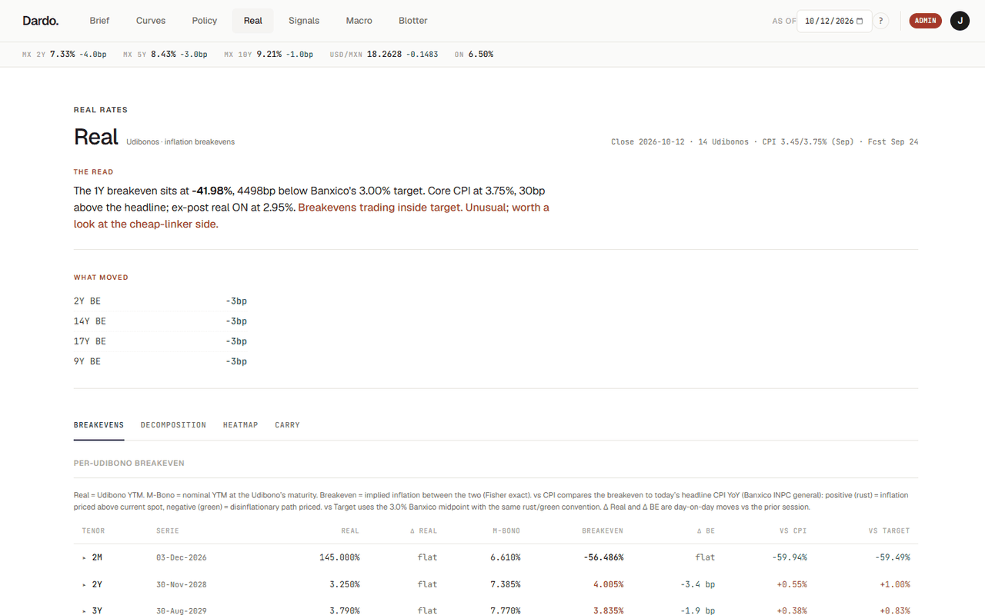Image resolution: width=985 pixels, height=615 pixels.
Task: Click the 30-Nov-2028 serie cell
Action: click(182, 584)
